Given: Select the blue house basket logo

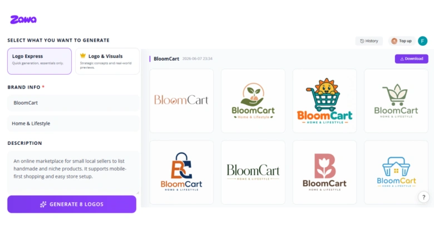Looking at the screenshot, I should point(396,172).
